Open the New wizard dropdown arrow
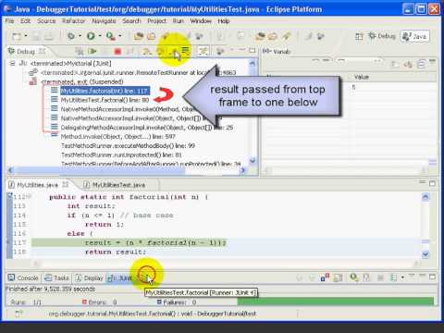This screenshot has width=444, height=333. 26,36
